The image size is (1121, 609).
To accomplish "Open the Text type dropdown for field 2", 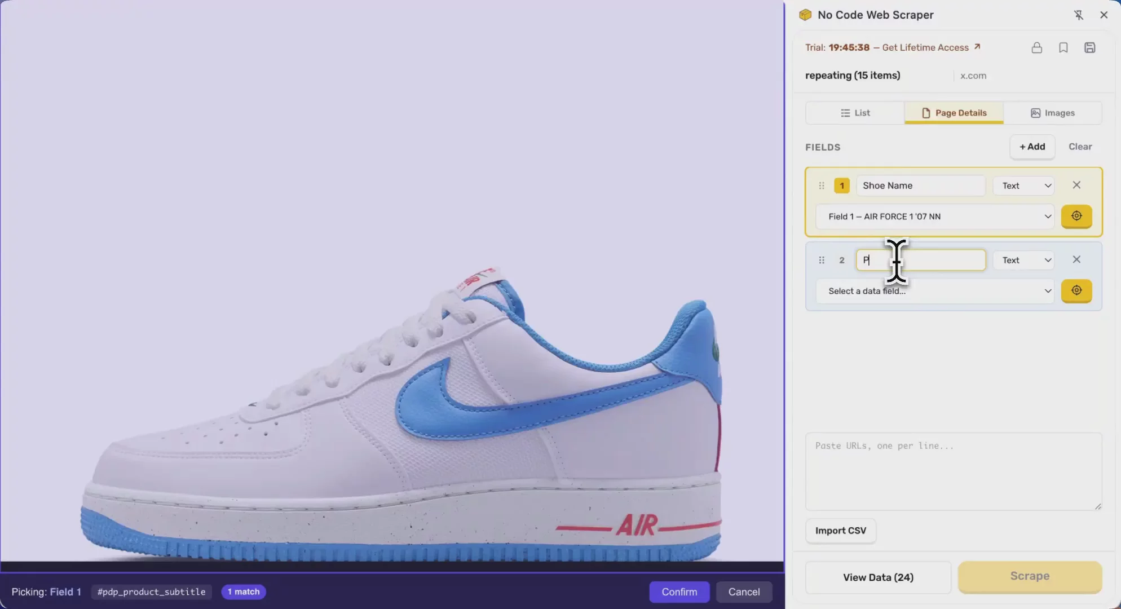I will 1023,260.
